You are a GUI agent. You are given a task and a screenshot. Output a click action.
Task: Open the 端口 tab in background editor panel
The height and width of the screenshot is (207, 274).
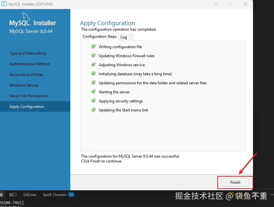13,195
